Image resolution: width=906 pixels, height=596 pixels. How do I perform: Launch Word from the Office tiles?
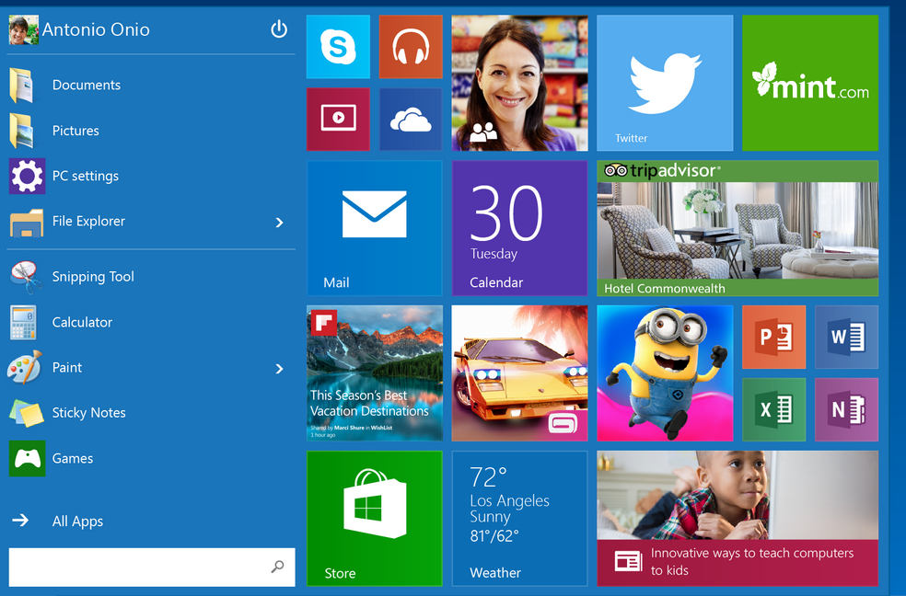[846, 337]
